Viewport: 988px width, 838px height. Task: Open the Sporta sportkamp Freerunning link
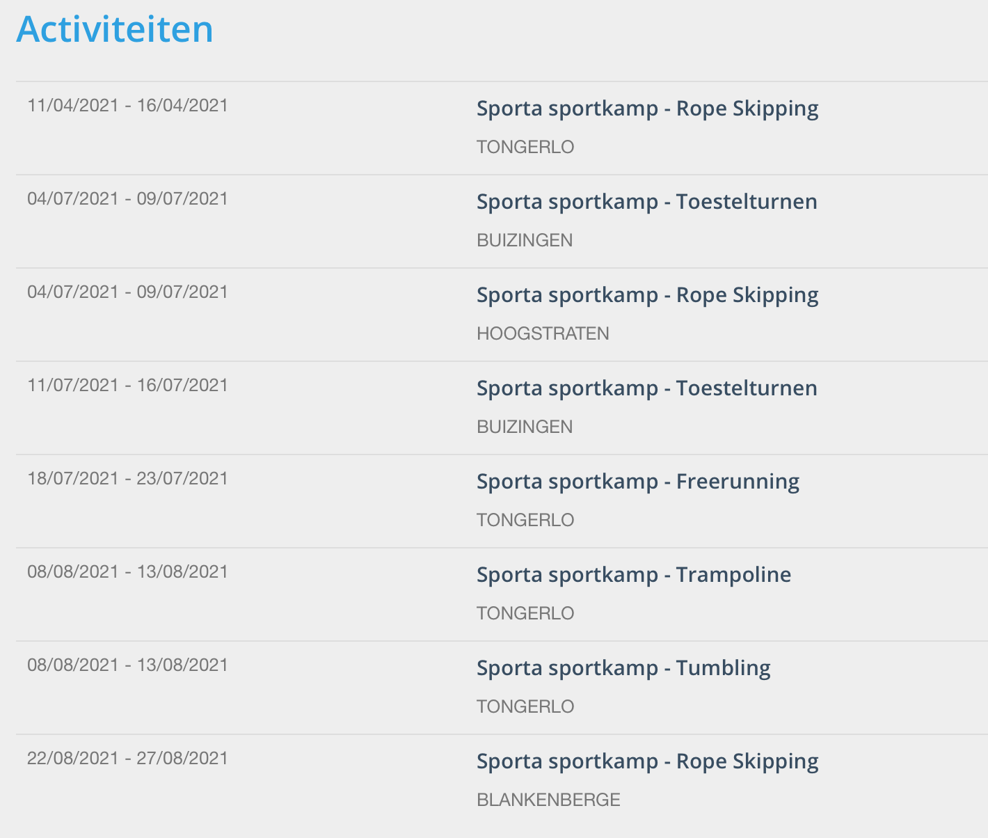[x=638, y=482]
